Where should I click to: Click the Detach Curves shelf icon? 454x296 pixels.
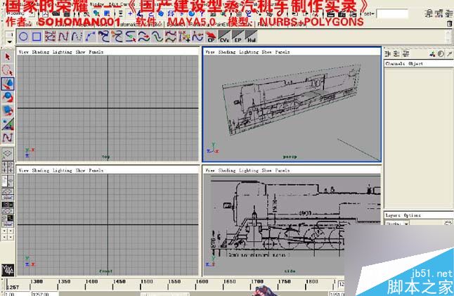point(117,37)
